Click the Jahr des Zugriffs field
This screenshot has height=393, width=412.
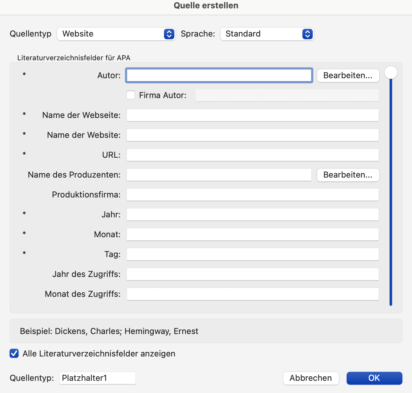[252, 274]
